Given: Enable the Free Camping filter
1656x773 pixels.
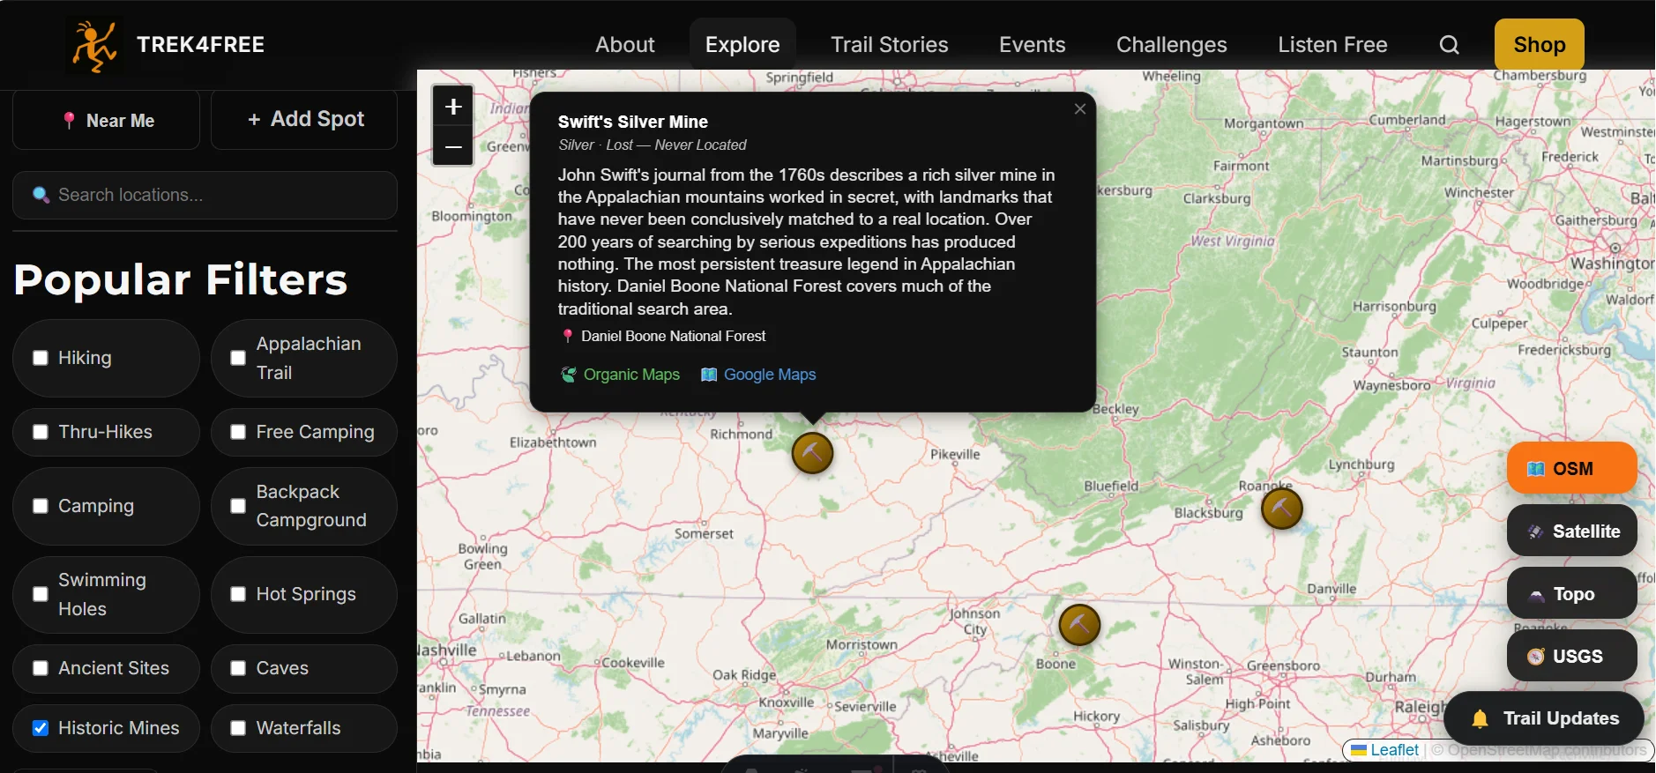Looking at the screenshot, I should point(238,432).
